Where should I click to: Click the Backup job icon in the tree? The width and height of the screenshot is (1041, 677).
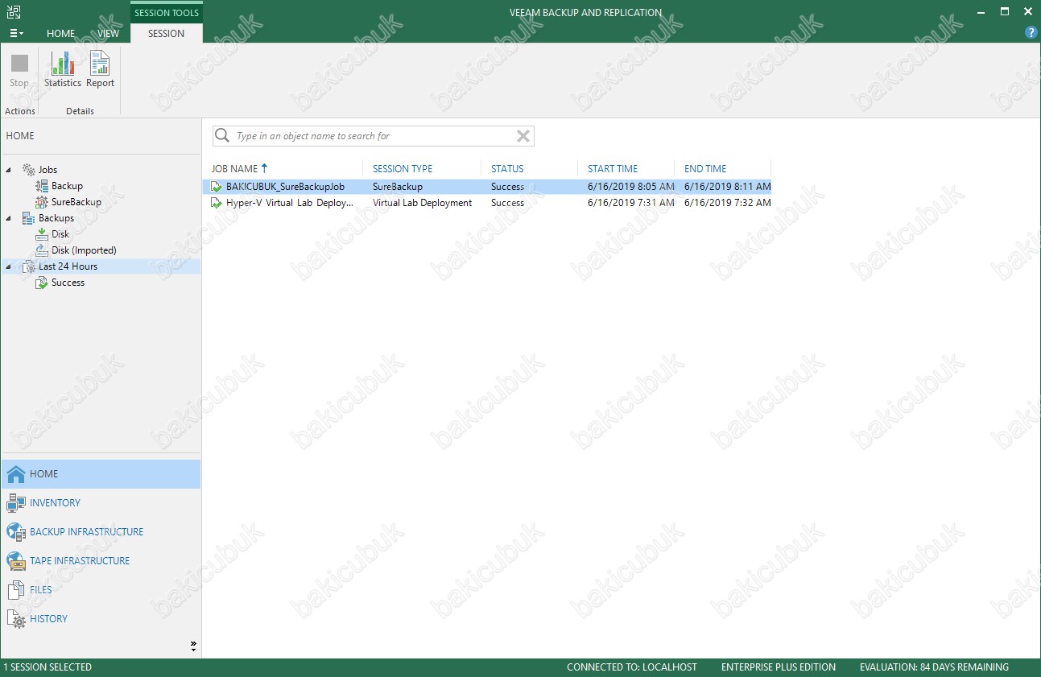coord(42,186)
